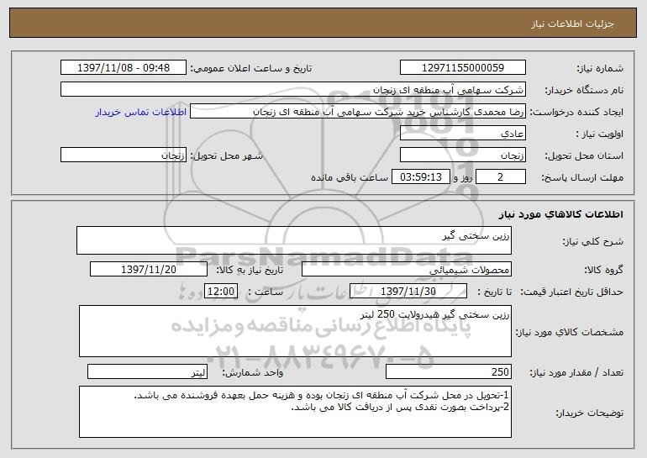Select the label شرح کلی نیاز
Image resolution: width=647 pixels, height=458 pixels.
click(x=593, y=241)
